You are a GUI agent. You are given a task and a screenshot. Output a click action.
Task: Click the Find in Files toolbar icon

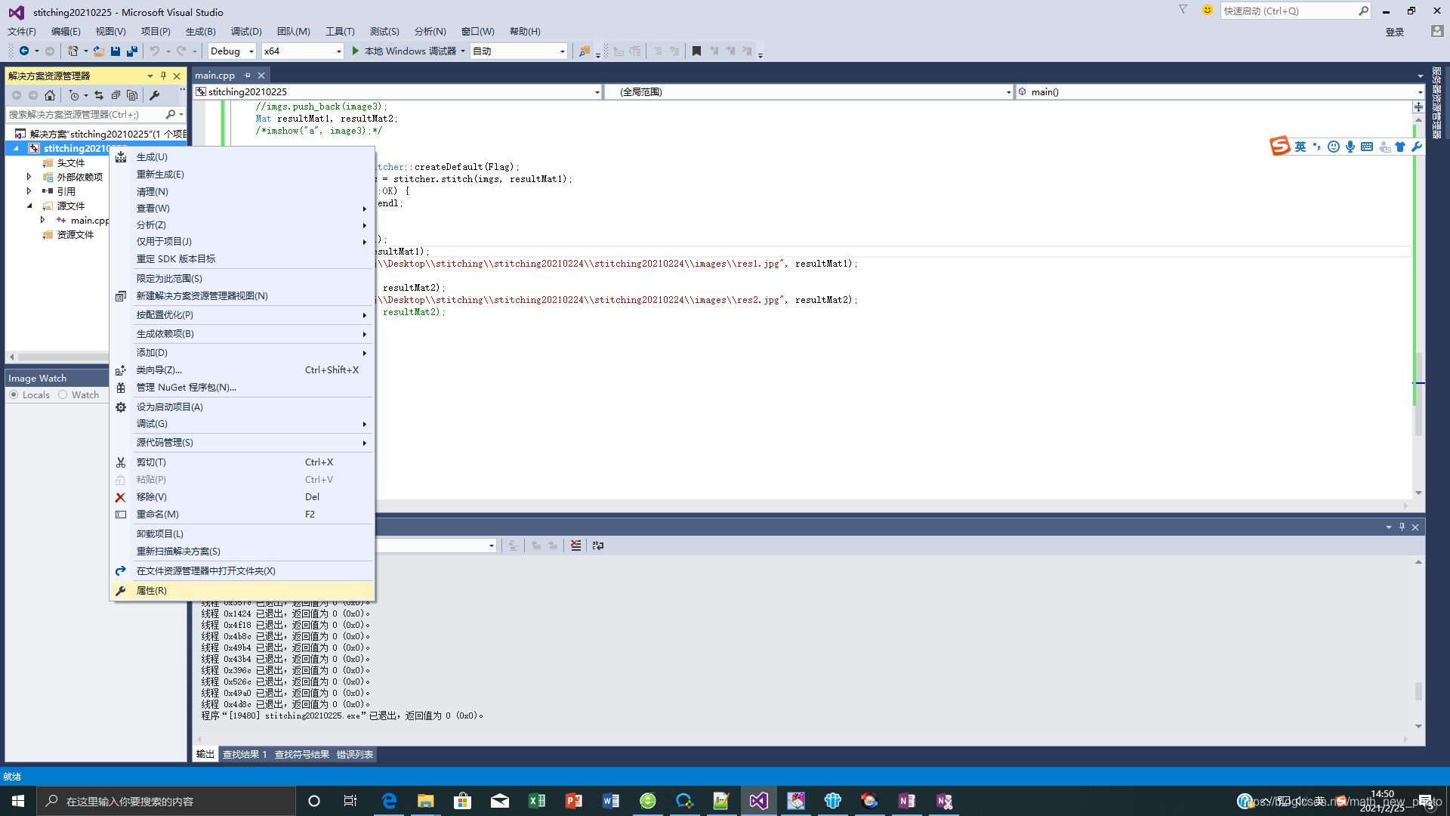(x=585, y=51)
